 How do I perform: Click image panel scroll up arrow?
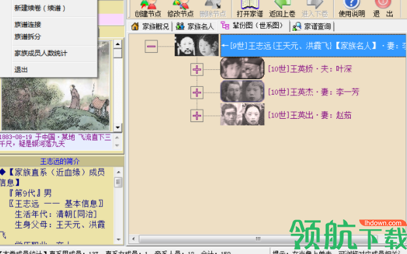point(118,44)
